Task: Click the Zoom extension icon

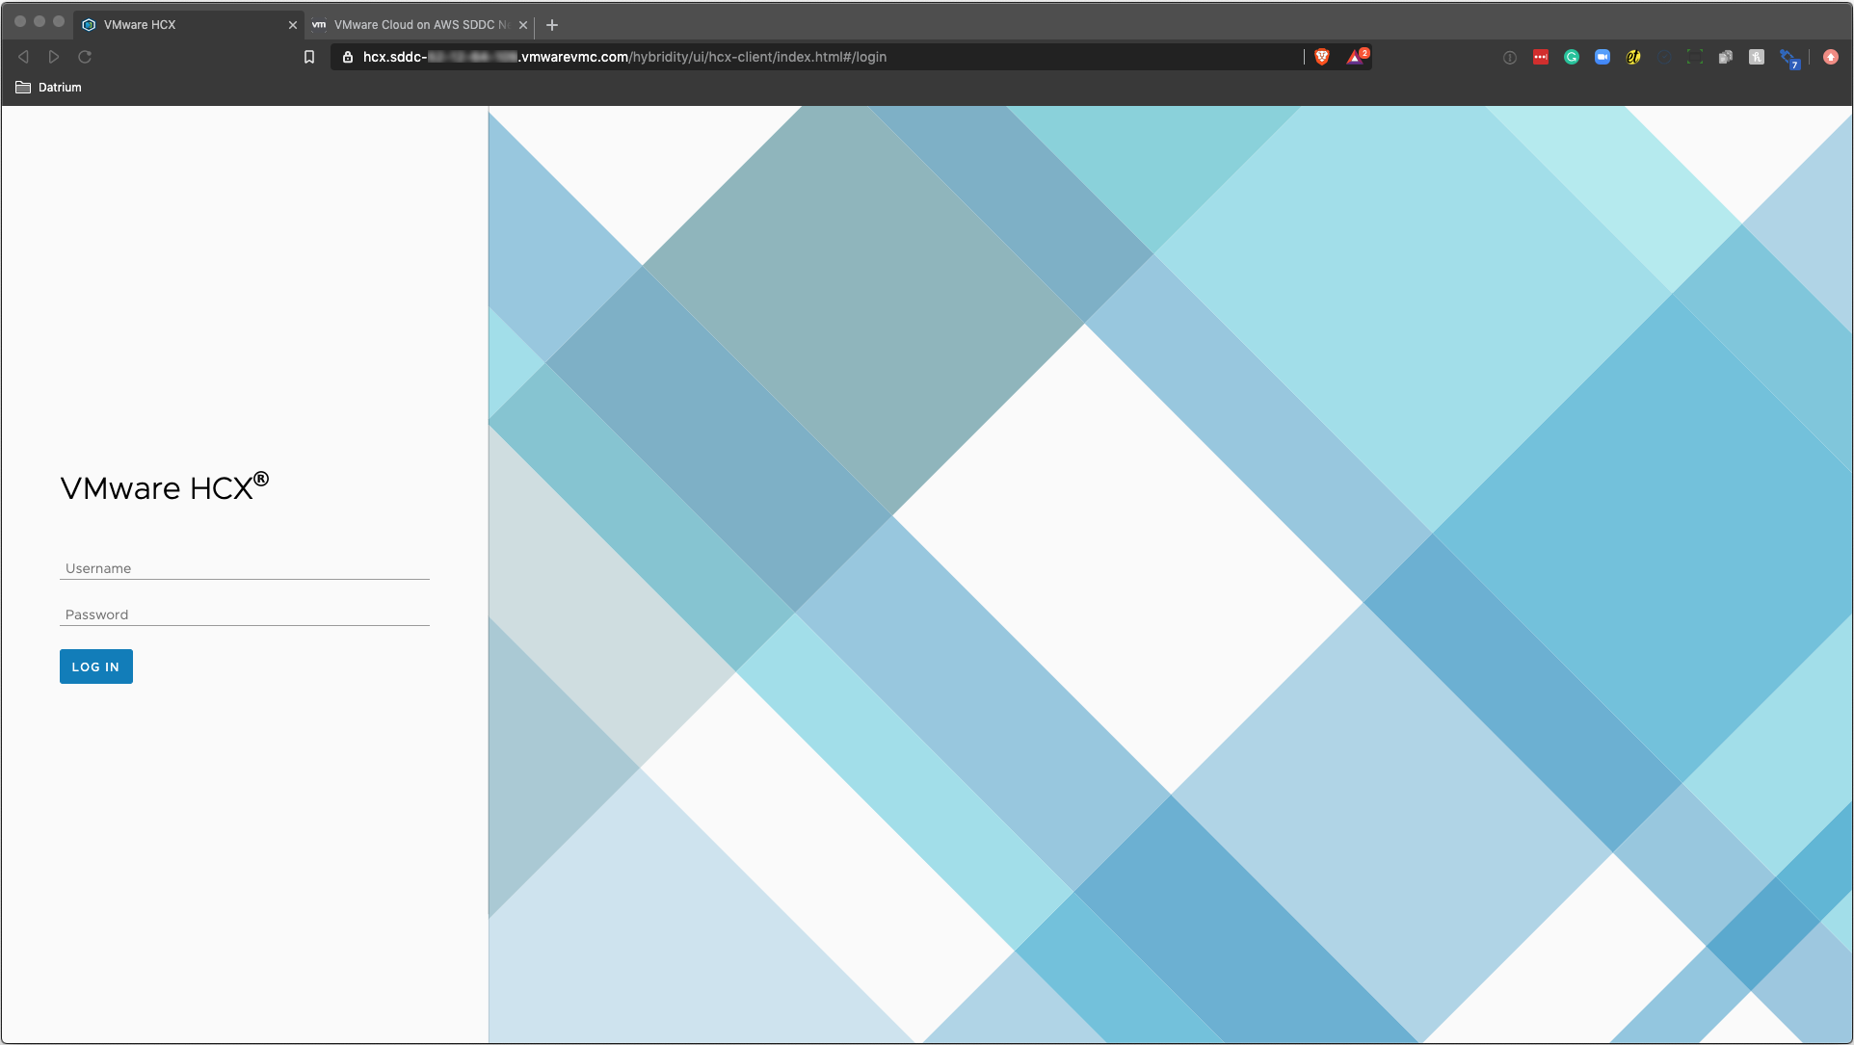Action: tap(1602, 57)
